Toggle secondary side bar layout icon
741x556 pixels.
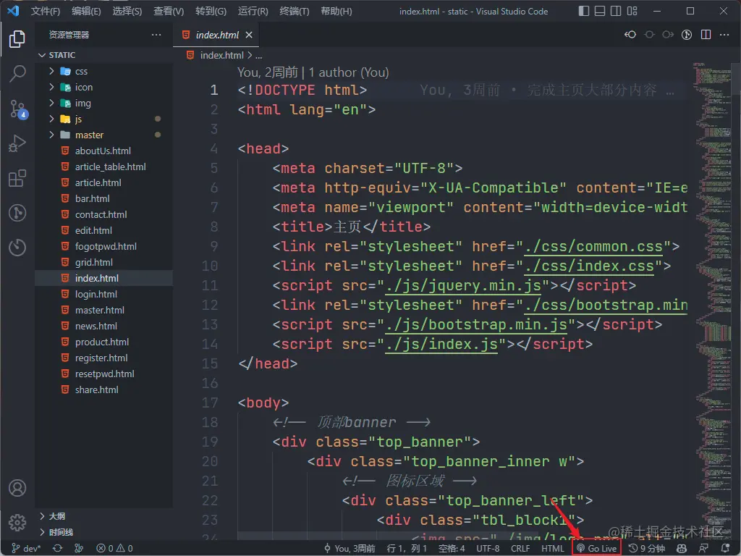point(616,11)
